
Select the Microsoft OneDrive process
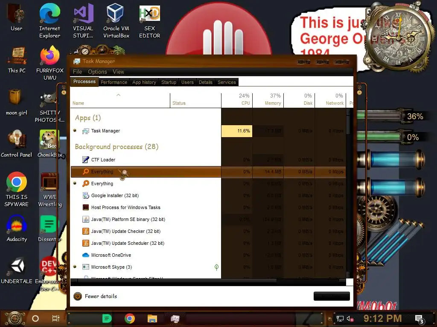(208, 255)
